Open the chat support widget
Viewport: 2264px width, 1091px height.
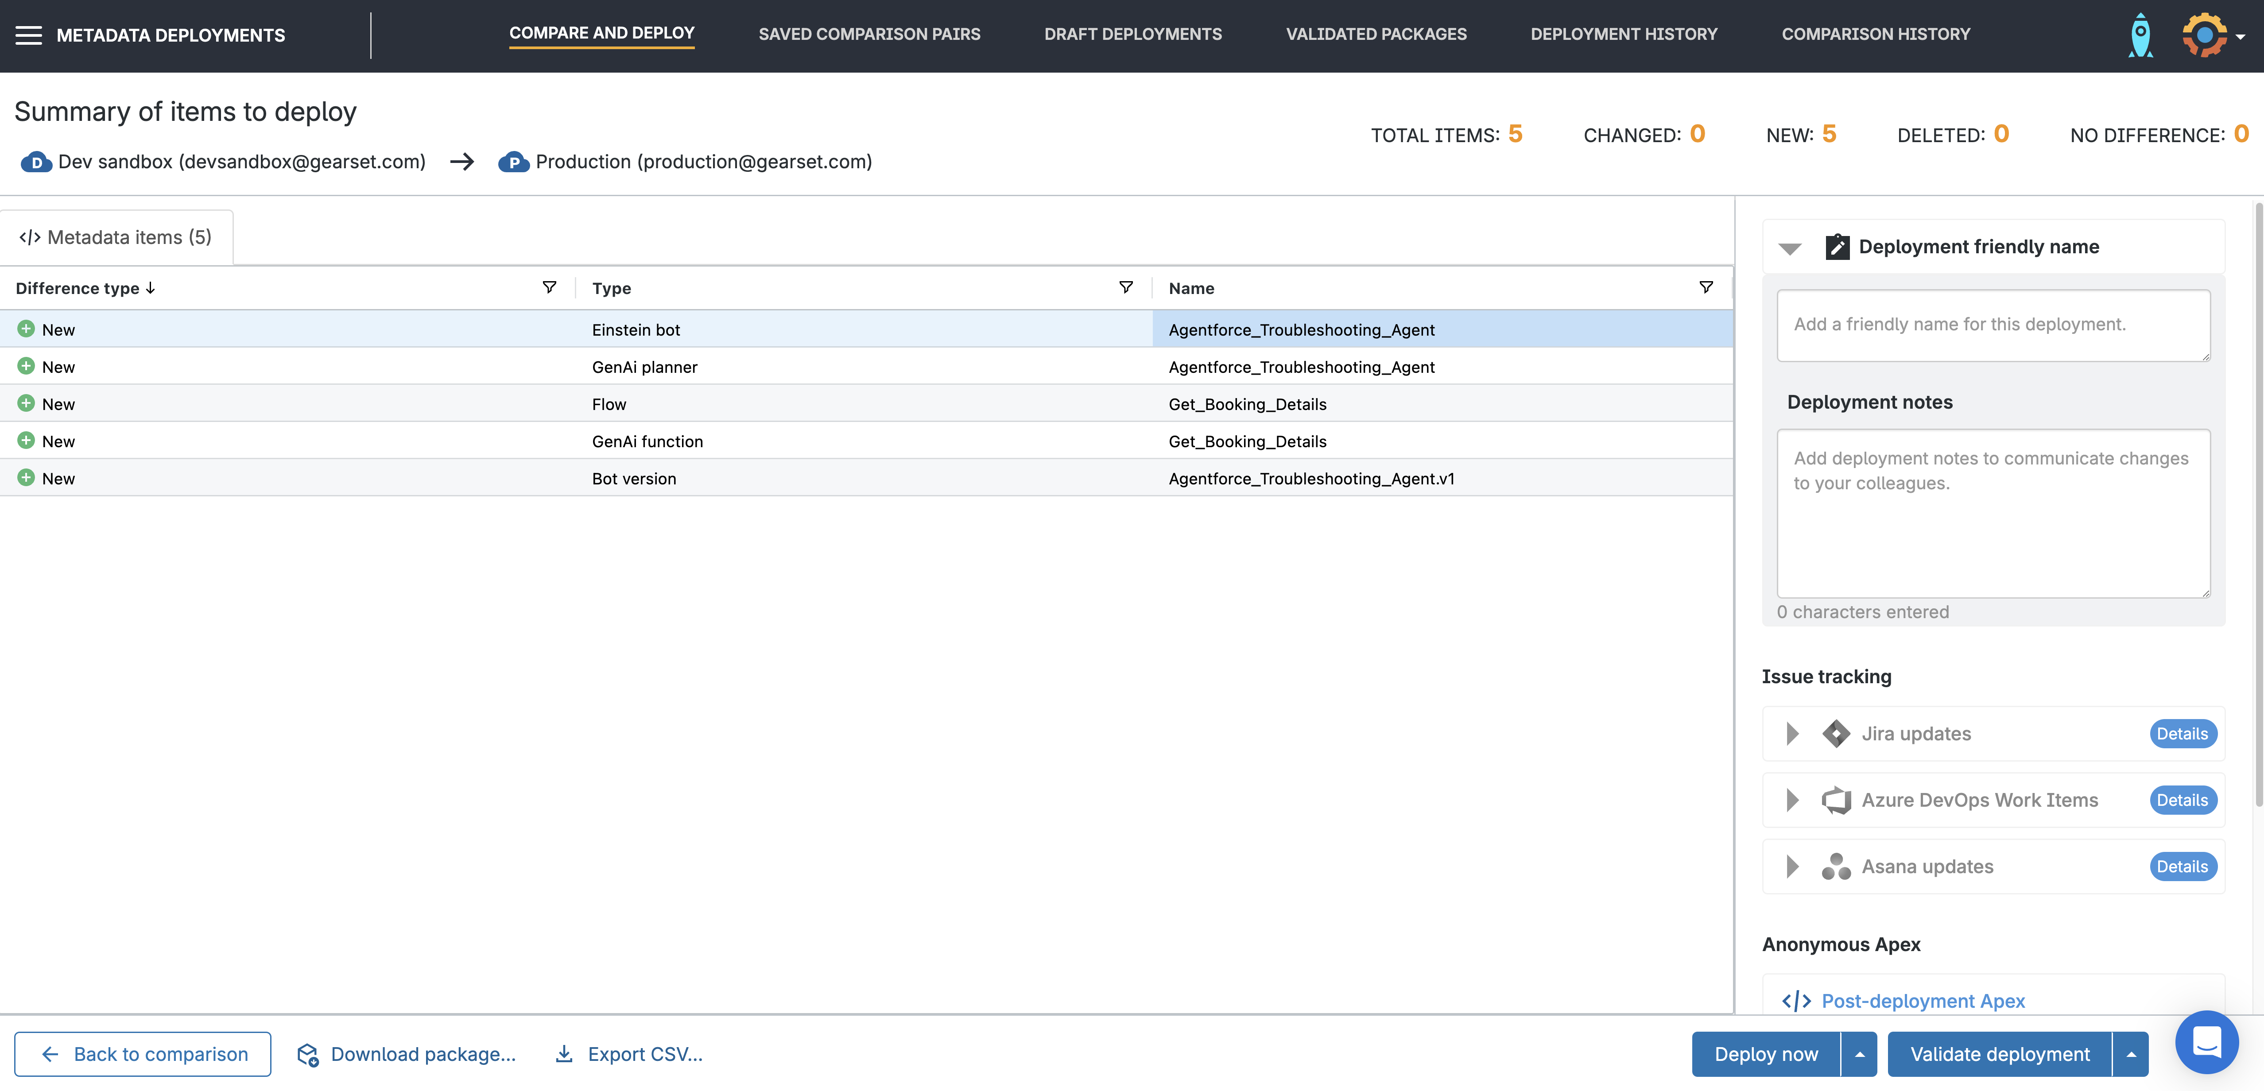tap(2206, 1042)
